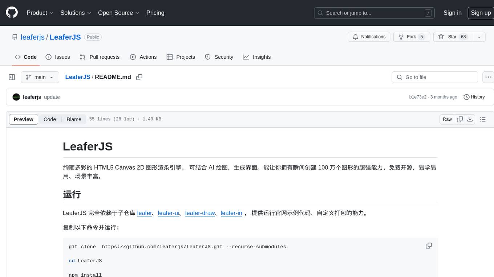
Task: Open the leafer-ui link
Action: 169,213
